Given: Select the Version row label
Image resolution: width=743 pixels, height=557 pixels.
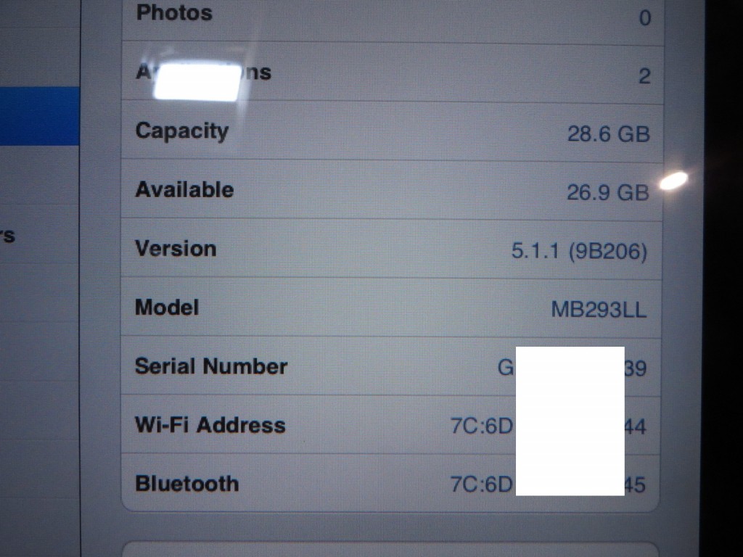Looking at the screenshot, I should point(176,249).
